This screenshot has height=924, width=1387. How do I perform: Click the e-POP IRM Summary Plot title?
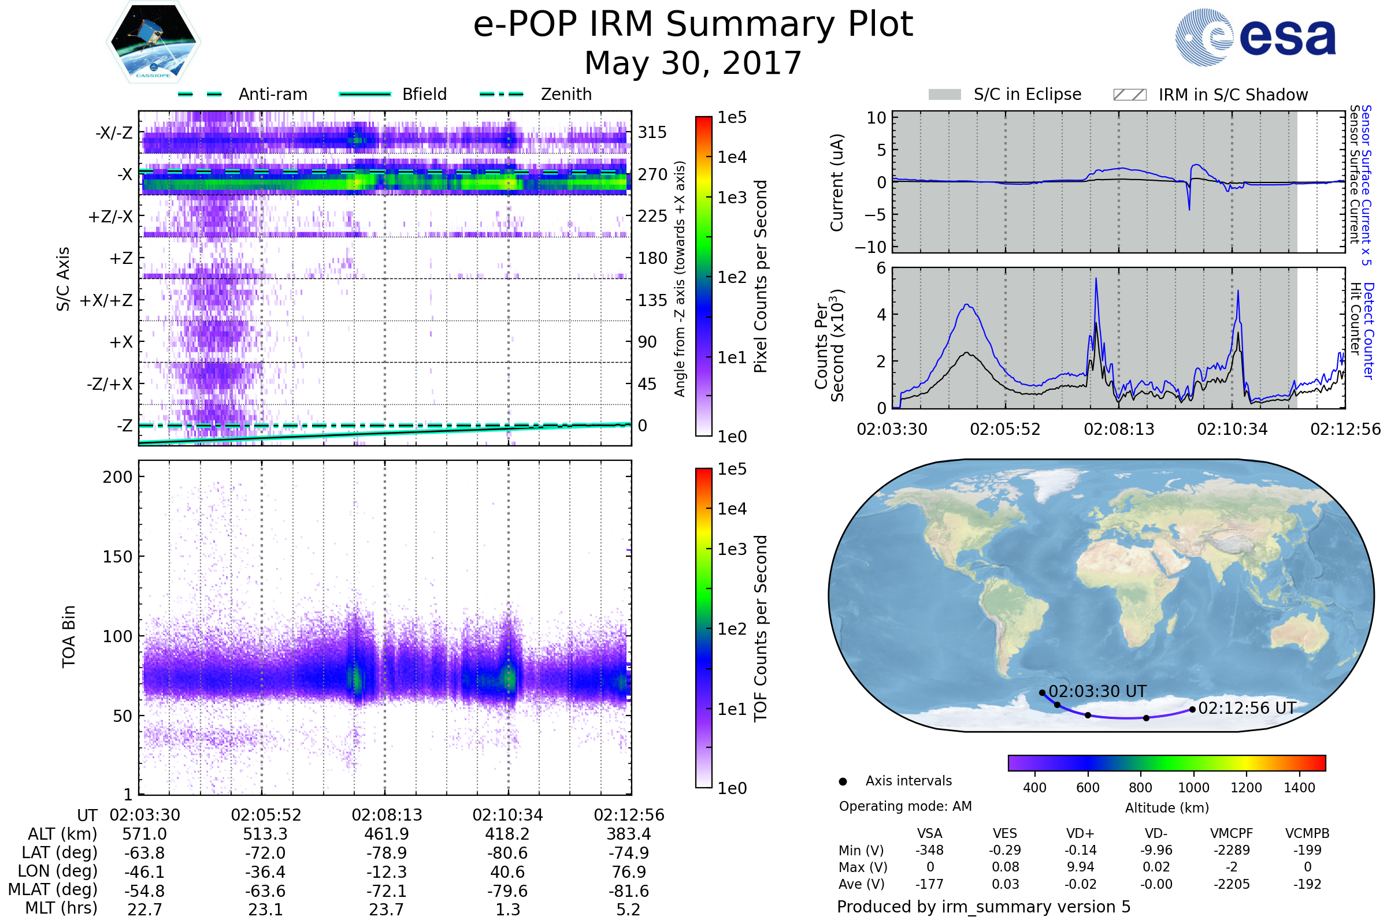tap(693, 25)
